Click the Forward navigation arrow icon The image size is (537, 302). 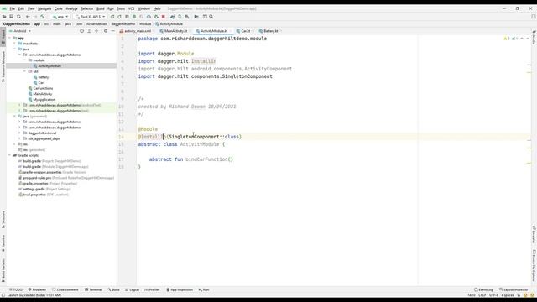[x=35, y=17]
